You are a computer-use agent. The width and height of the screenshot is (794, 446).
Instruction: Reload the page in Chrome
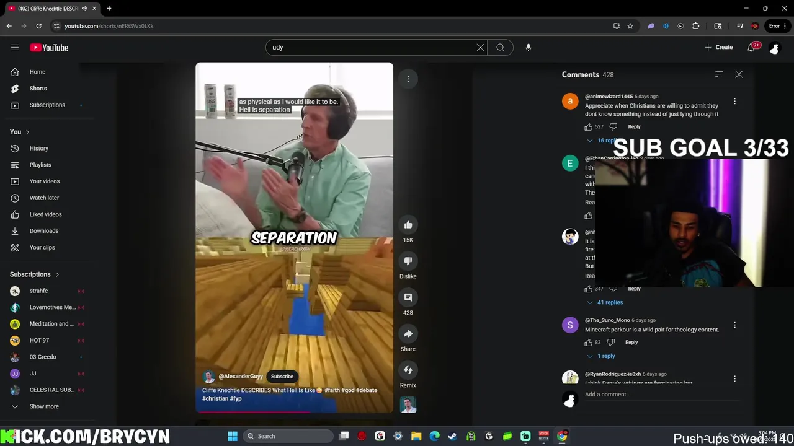(38, 26)
